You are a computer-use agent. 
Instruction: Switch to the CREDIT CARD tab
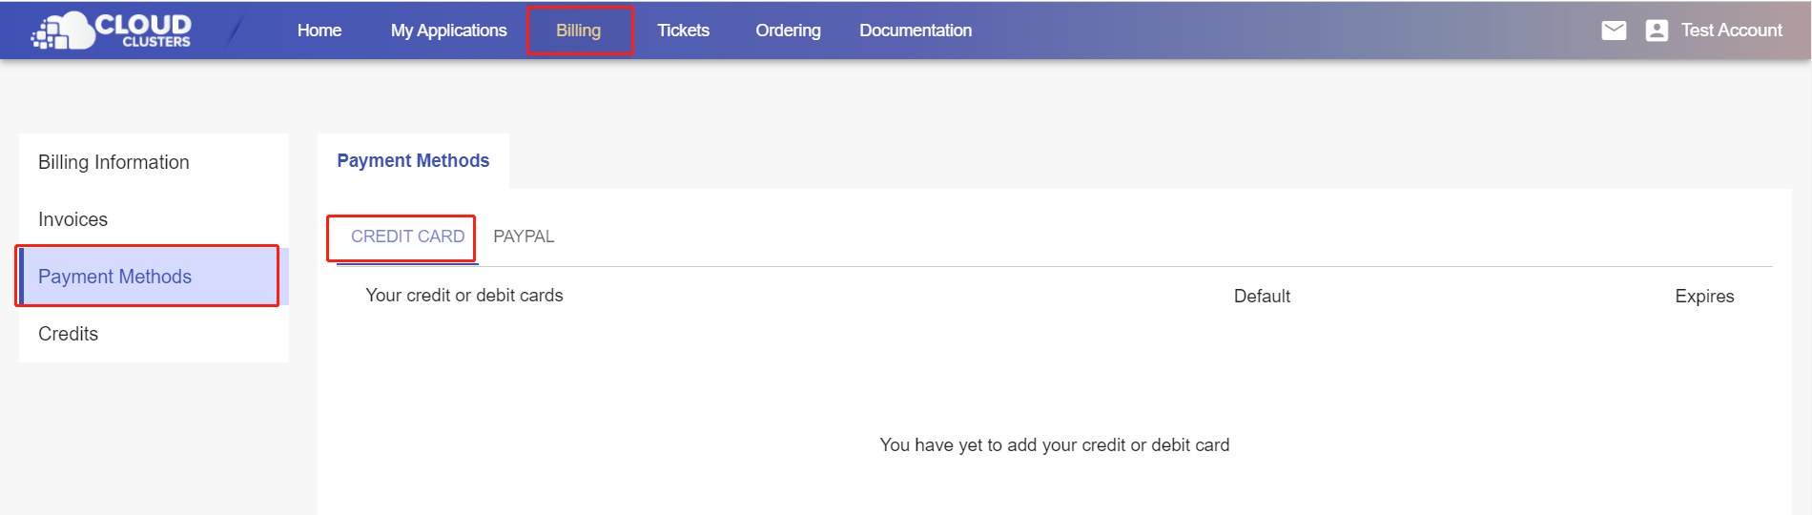point(407,237)
